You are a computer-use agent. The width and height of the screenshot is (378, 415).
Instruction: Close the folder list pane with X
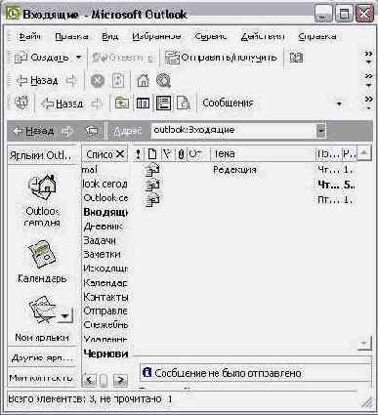point(120,154)
